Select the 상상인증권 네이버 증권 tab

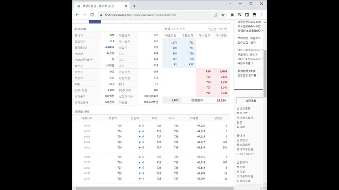tap(101, 6)
